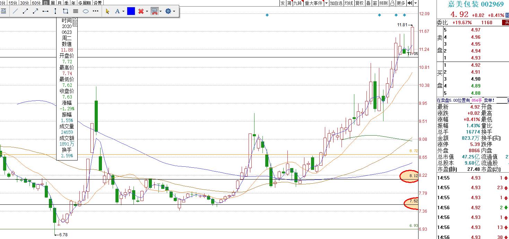Expand the 更多 dropdown menu

coord(401,3)
